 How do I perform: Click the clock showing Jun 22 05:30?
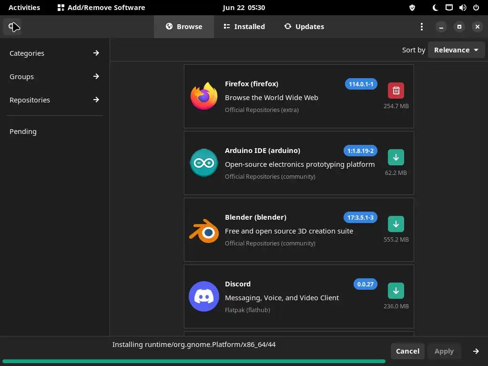click(x=244, y=8)
